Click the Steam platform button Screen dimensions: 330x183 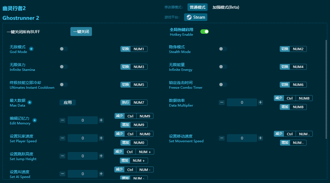[x=196, y=17]
